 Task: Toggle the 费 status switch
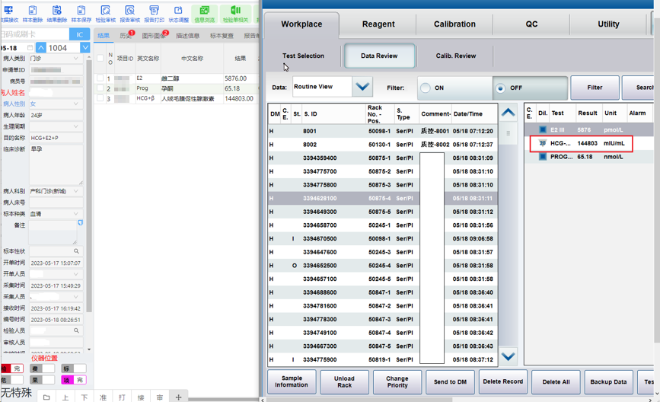point(43,368)
